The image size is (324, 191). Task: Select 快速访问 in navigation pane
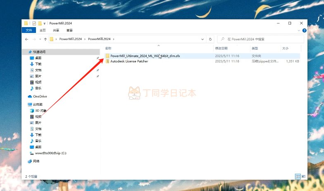pos(39,52)
